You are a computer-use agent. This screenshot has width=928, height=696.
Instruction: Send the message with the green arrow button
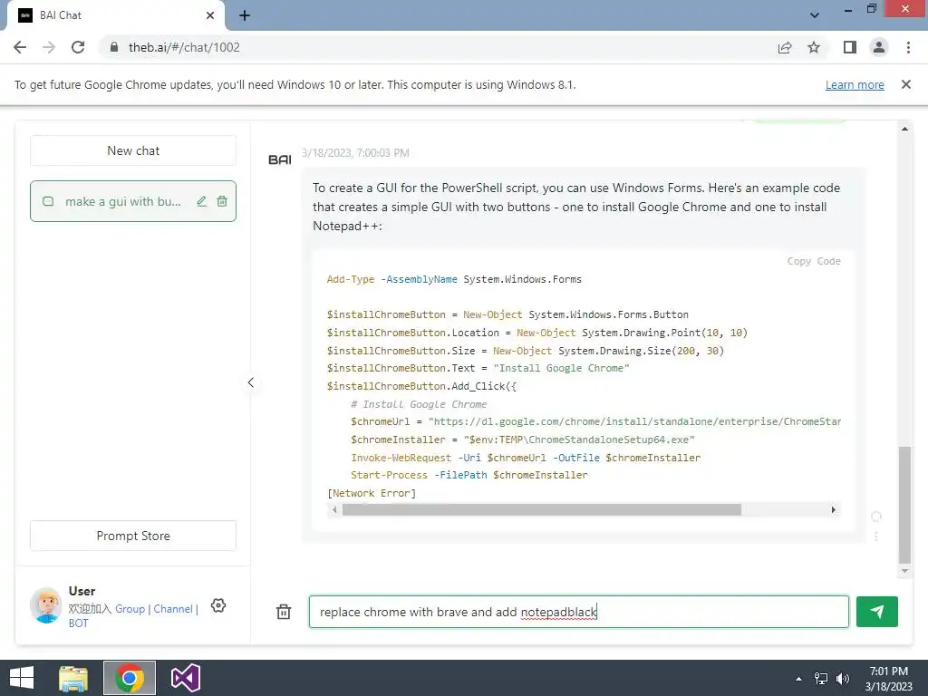877,612
